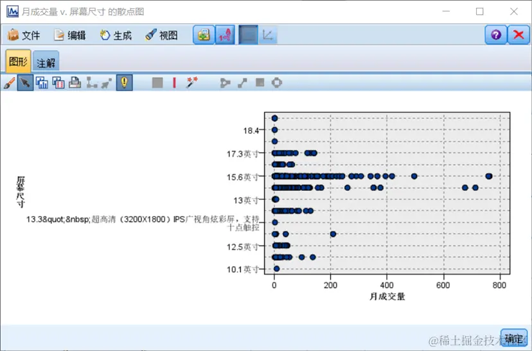
Task: Open the 生成 (Generate) menu
Action: [116, 35]
